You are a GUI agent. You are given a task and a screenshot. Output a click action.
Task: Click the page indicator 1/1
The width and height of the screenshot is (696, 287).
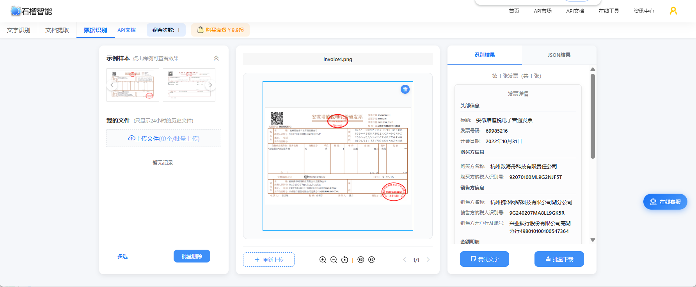click(416, 260)
